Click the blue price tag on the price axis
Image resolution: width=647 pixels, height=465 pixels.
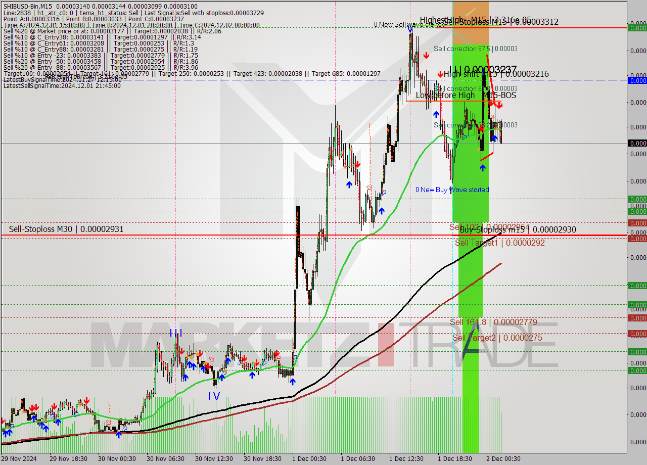(x=637, y=80)
